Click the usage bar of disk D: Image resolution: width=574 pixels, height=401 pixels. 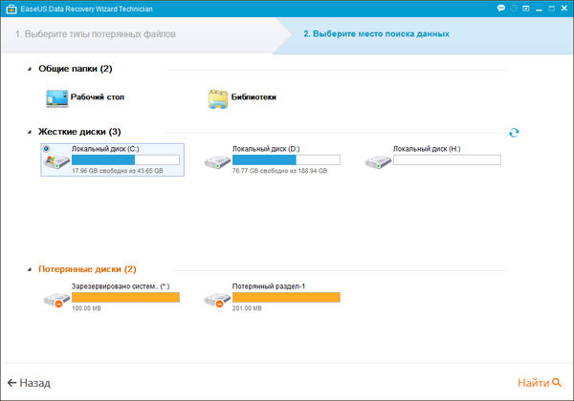[x=286, y=160]
